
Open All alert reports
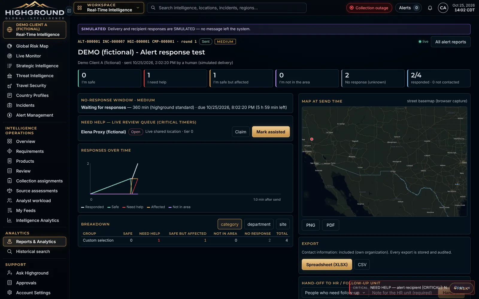click(x=451, y=42)
